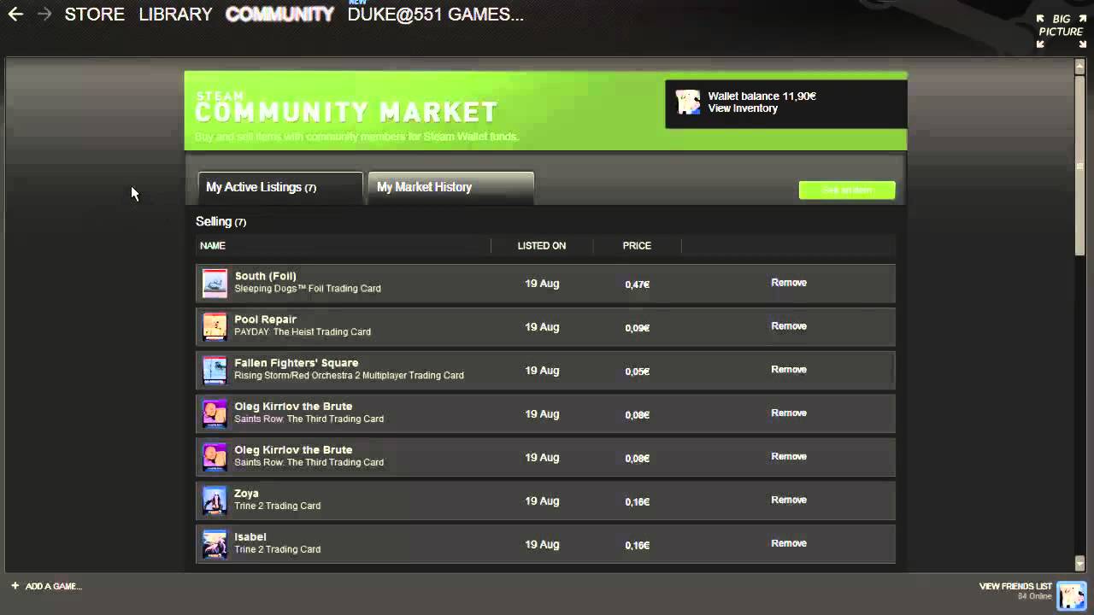Click the View Friends List button
This screenshot has width=1094, height=615.
click(1015, 587)
